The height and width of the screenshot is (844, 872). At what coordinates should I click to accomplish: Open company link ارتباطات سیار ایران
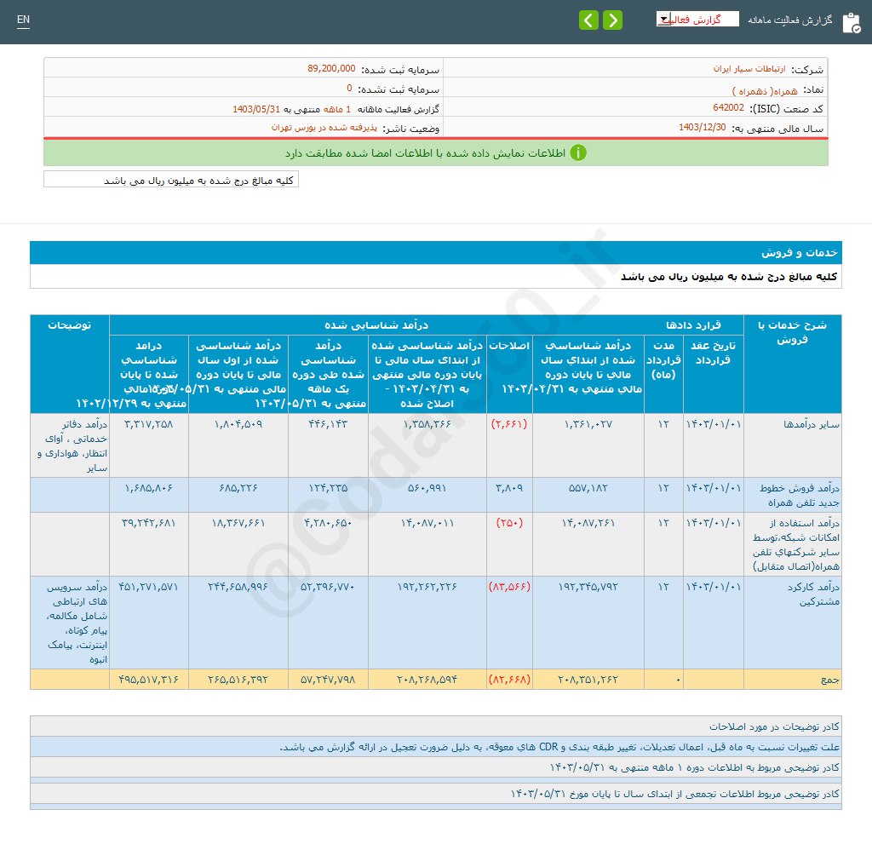point(749,68)
